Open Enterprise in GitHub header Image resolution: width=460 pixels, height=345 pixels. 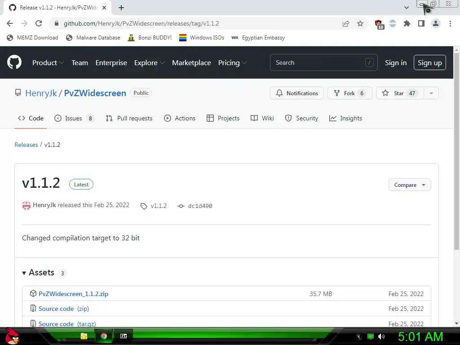pyautogui.click(x=111, y=63)
